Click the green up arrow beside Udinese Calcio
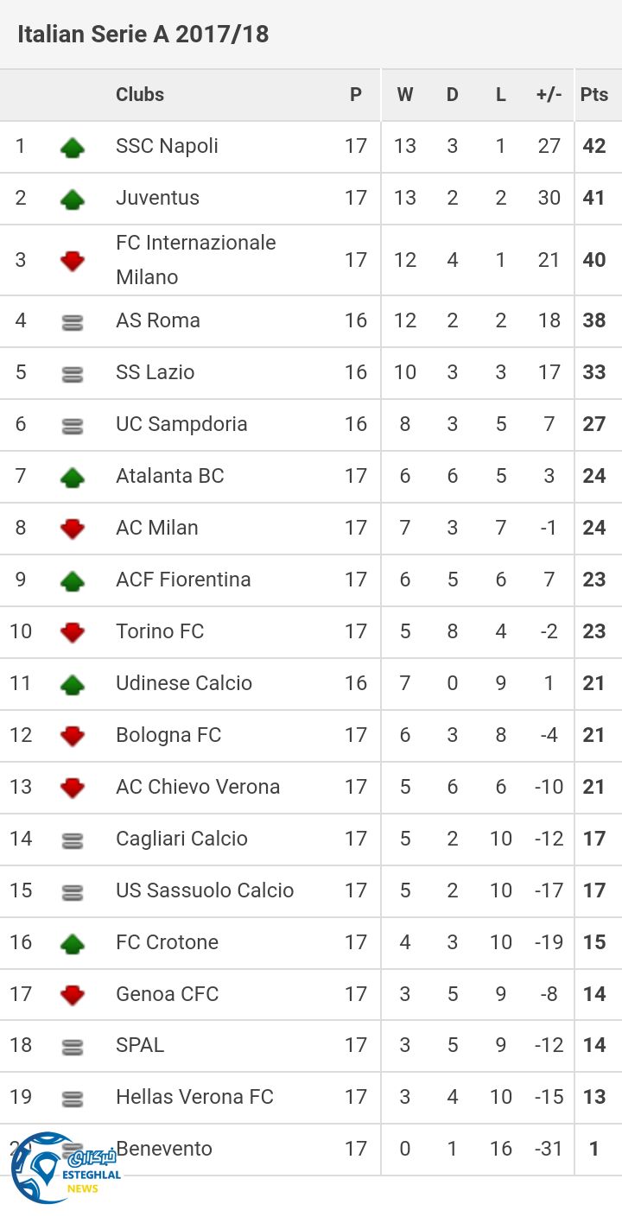 pos(73,685)
